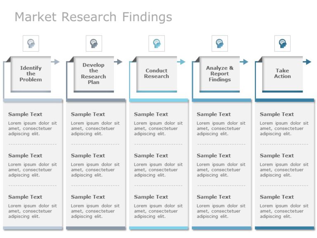Click the arrow beside Analyze & Report Findings
The image size is (317, 238).
[x=244, y=62]
